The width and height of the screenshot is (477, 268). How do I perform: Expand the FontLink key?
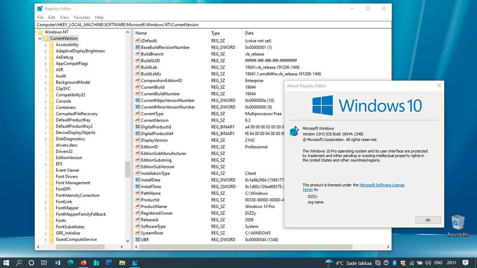tap(46, 202)
